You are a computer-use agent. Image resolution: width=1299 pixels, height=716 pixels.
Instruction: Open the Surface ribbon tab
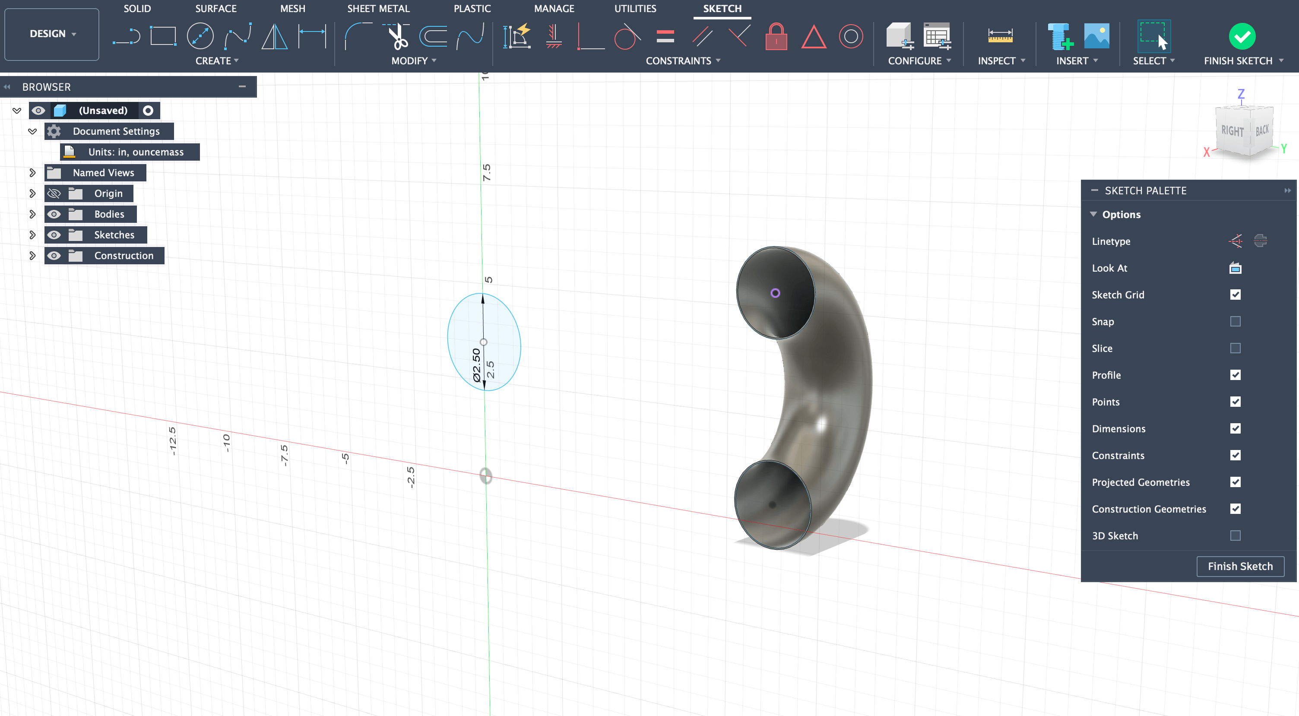click(x=216, y=9)
